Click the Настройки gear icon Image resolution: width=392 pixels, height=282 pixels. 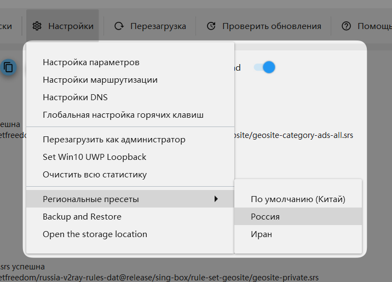[x=37, y=26]
